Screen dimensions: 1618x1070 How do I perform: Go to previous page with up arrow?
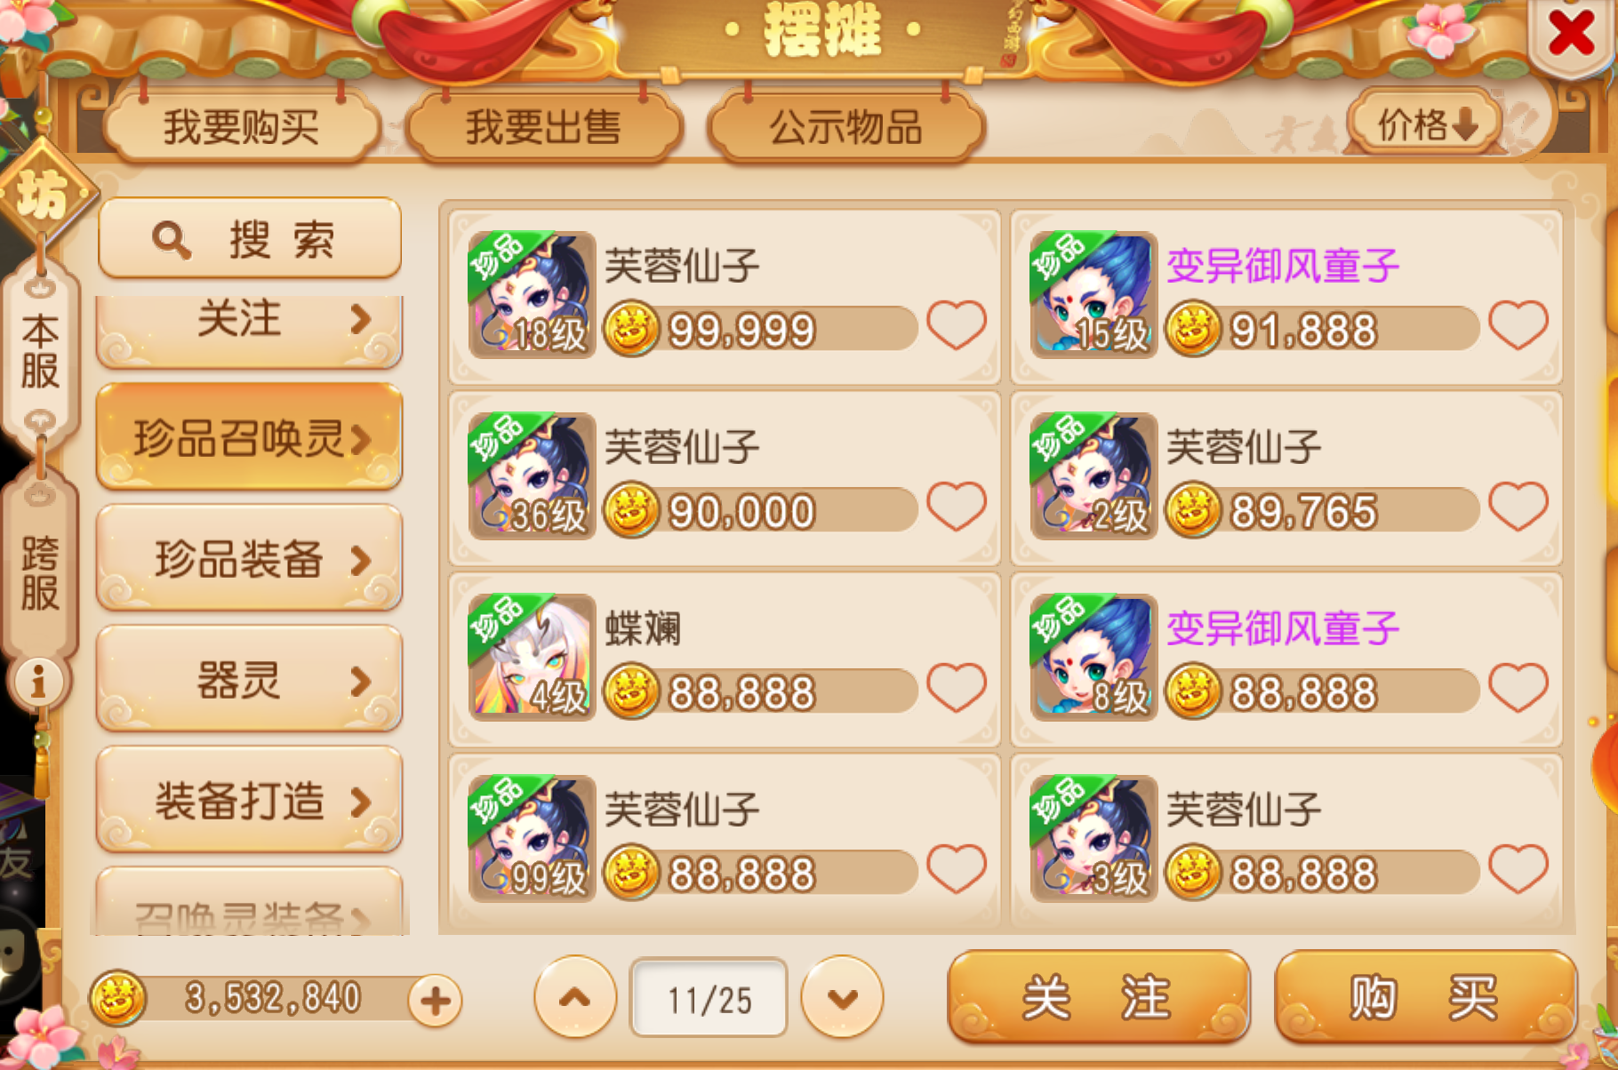click(x=575, y=997)
